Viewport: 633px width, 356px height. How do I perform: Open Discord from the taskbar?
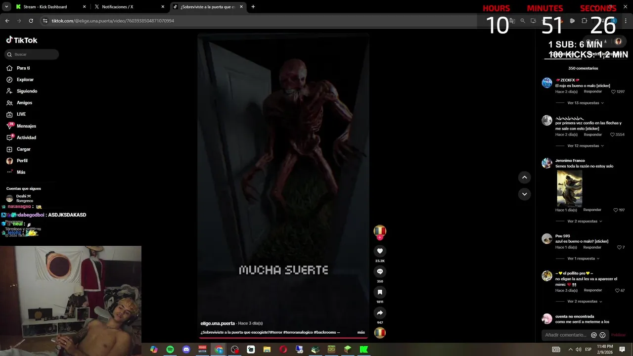(x=186, y=350)
